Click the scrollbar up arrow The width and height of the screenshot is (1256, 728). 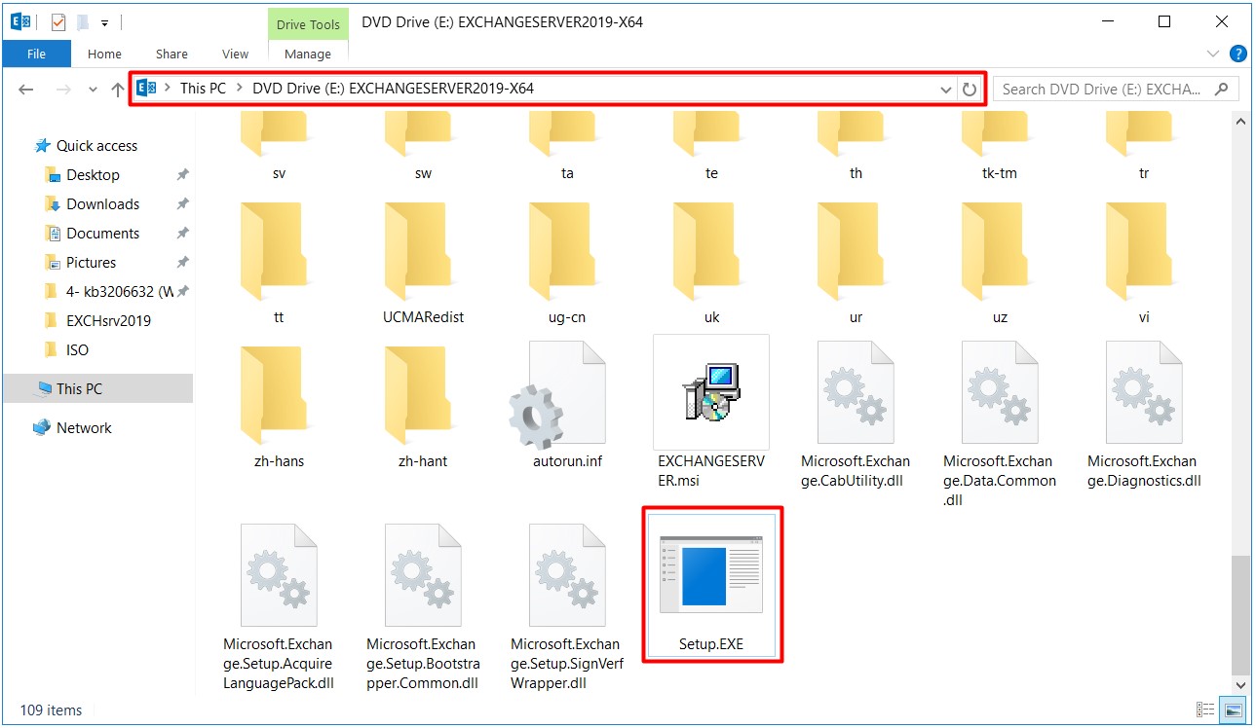[x=1240, y=122]
